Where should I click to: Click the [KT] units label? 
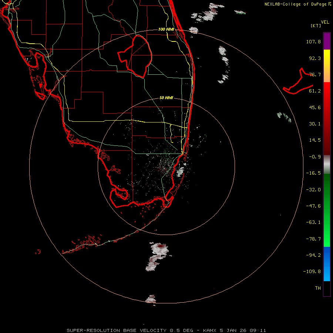pos(316,26)
